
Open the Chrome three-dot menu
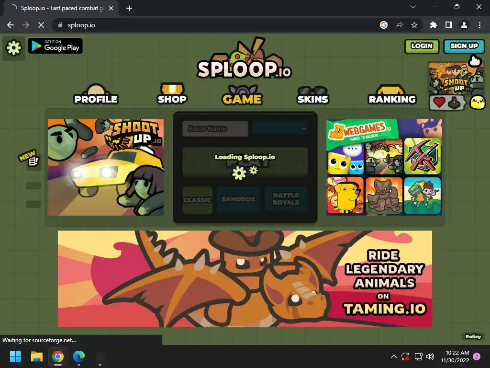click(x=479, y=25)
